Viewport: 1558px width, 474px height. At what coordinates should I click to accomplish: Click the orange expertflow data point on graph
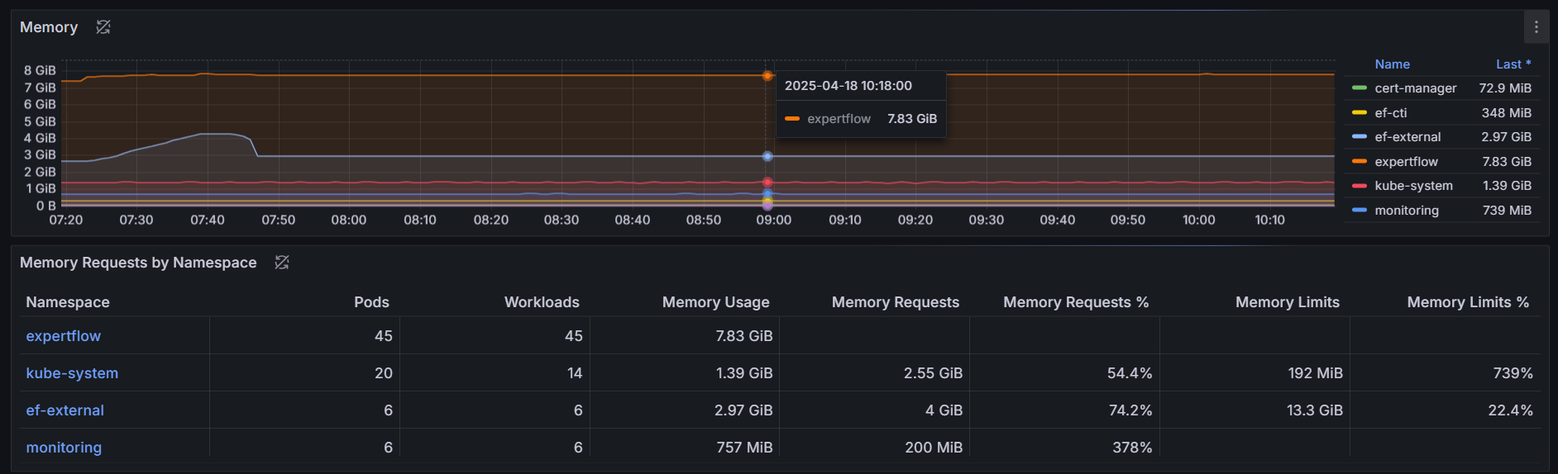[767, 76]
